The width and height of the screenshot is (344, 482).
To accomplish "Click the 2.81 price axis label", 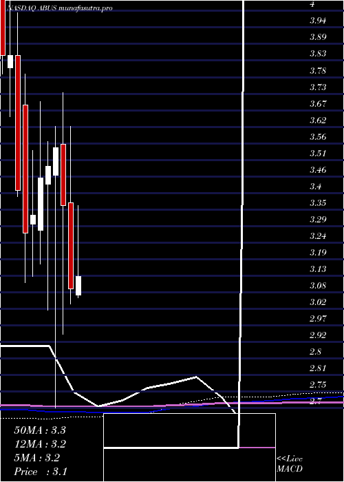I will 318,368.
